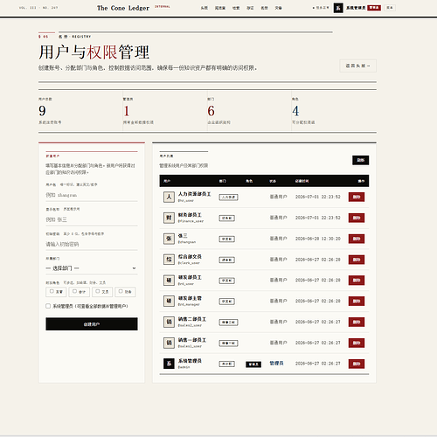Click the 人 avatar of 人力资源部员工
The height and width of the screenshot is (437, 437).
pyautogui.click(x=169, y=197)
